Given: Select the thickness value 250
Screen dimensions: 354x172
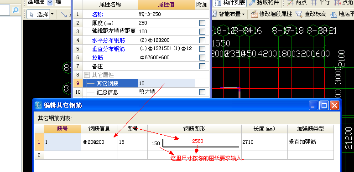Looking at the screenshot, I should pyautogui.click(x=167, y=23).
